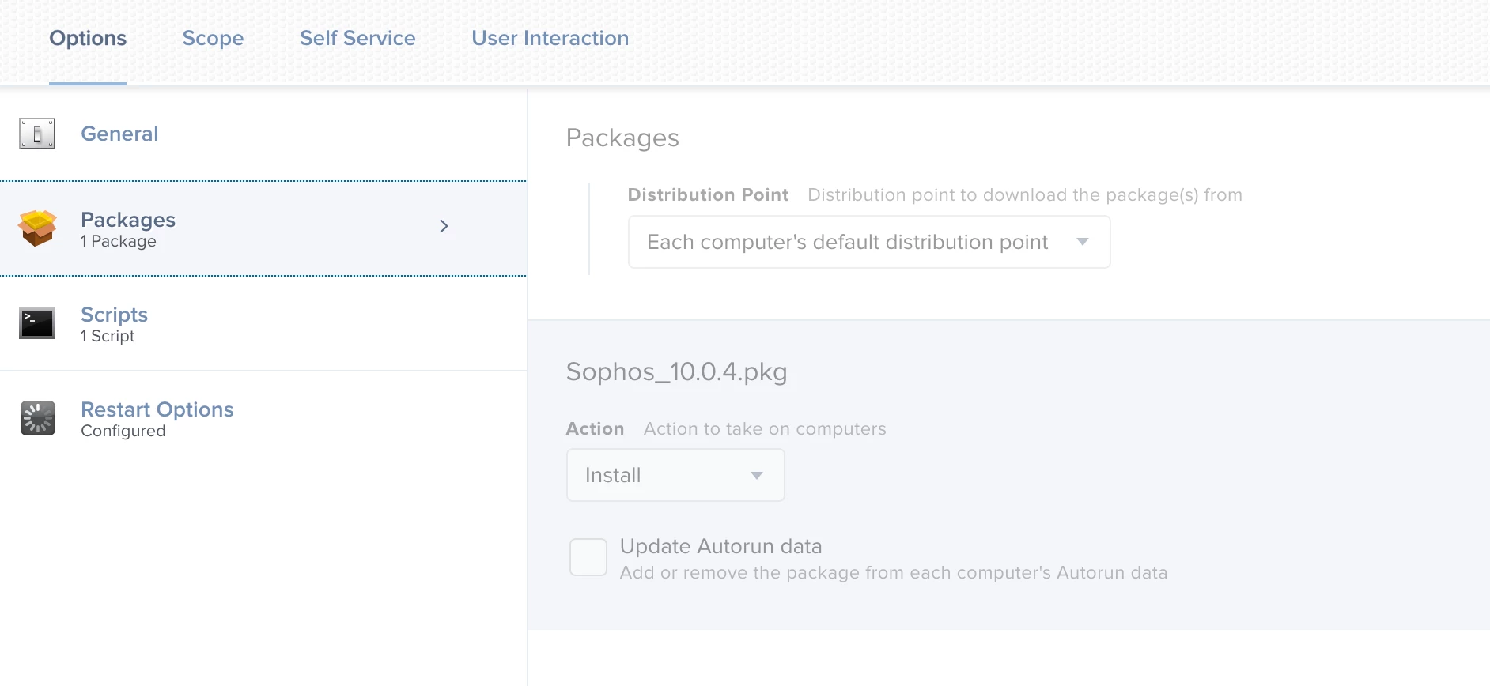Select the Options tab
This screenshot has height=686, width=1490.
pyautogui.click(x=88, y=38)
